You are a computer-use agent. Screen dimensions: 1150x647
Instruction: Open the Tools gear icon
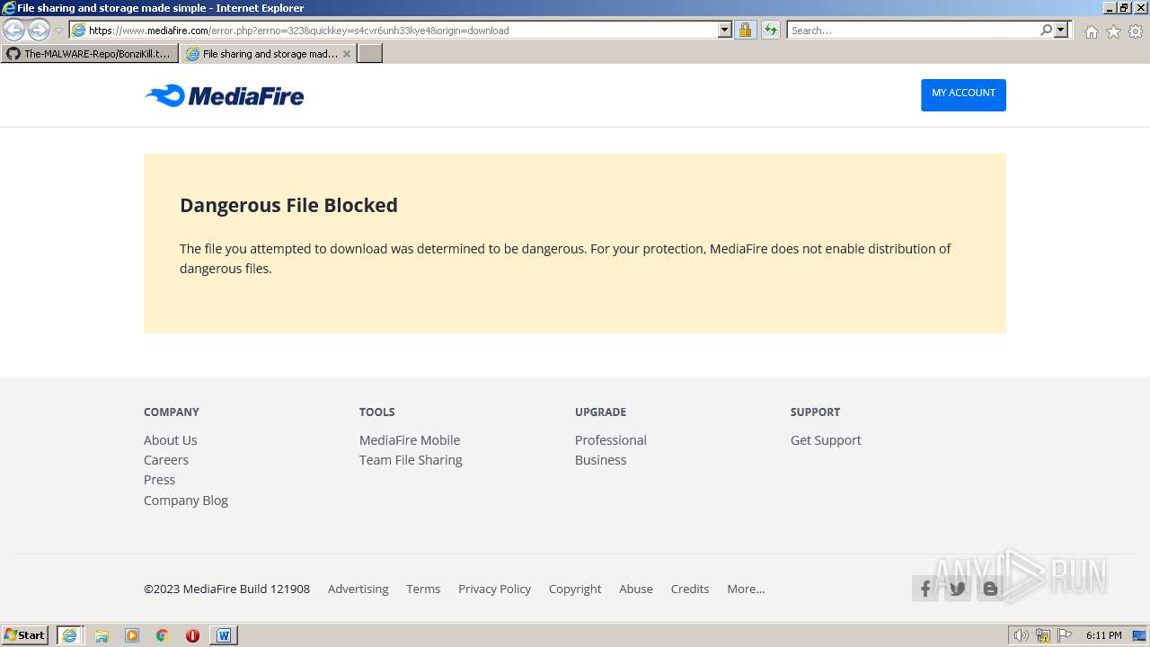coord(1136,31)
